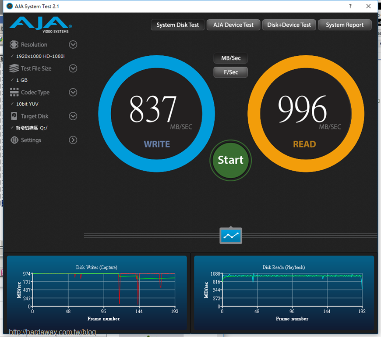Click the Disk Reads (Playback) chart title
The height and width of the screenshot is (337, 381).
284,267
